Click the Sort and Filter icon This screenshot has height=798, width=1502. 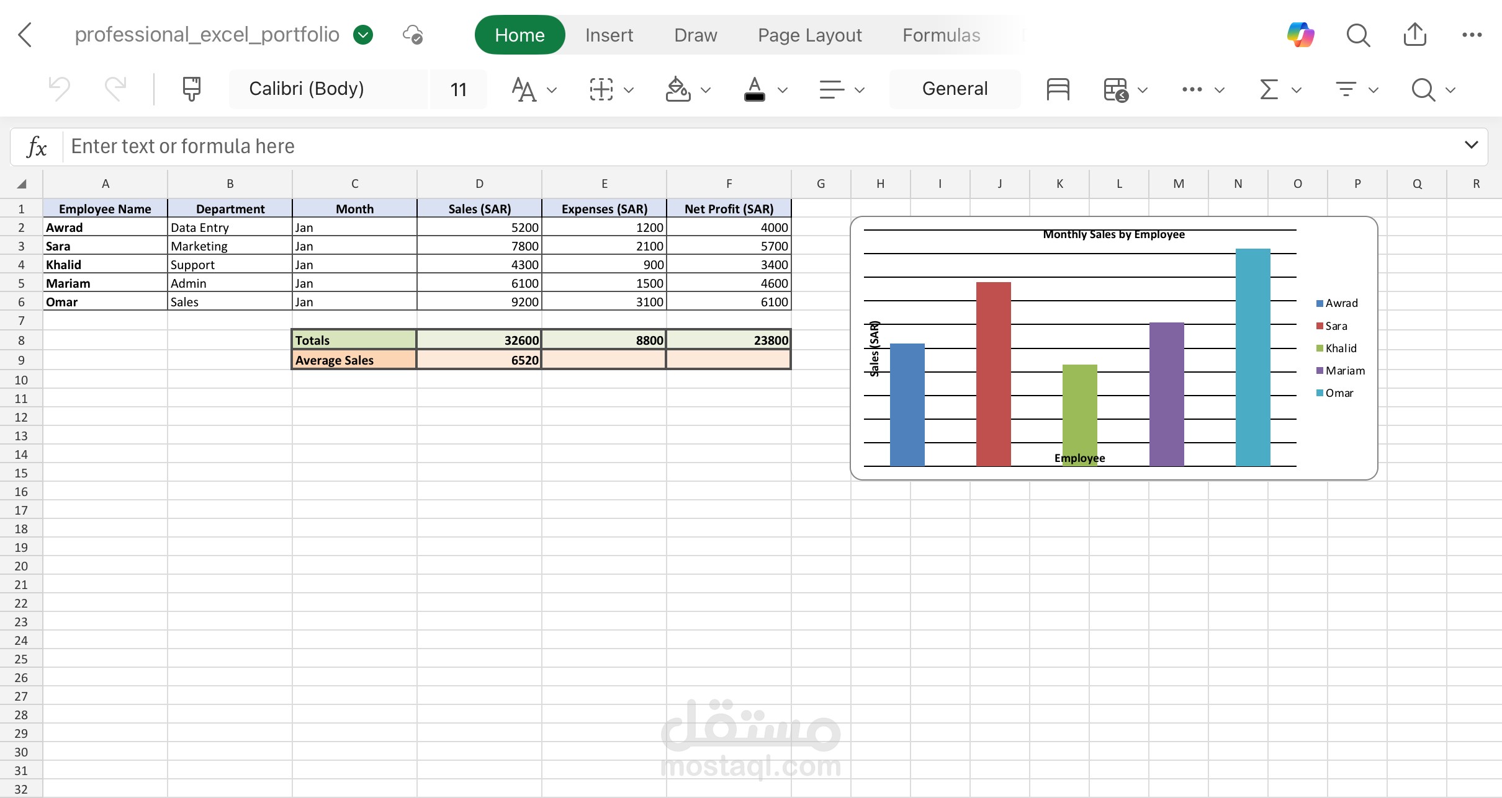pos(1346,89)
